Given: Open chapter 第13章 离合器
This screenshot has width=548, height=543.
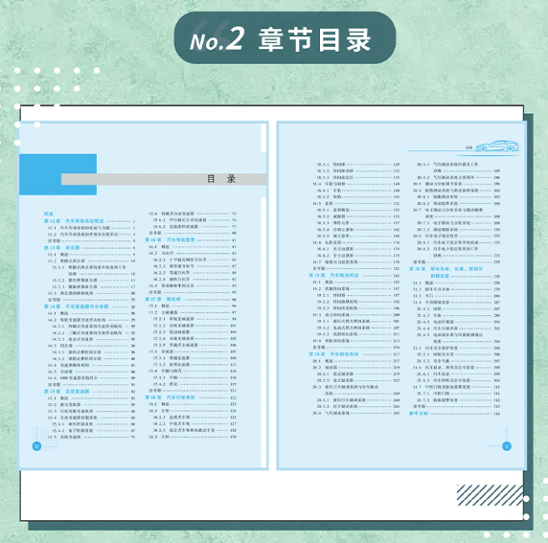Looking at the screenshot, I should (89, 248).
